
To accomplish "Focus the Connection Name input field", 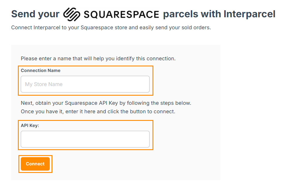I will click(85, 84).
